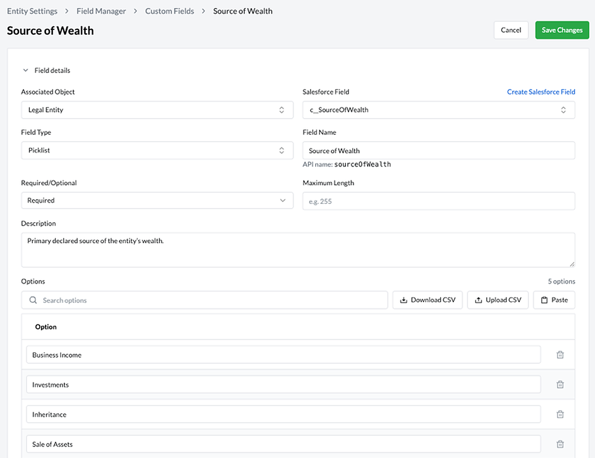The height and width of the screenshot is (458, 595).
Task: Click Upload CSV button
Action: click(x=498, y=300)
